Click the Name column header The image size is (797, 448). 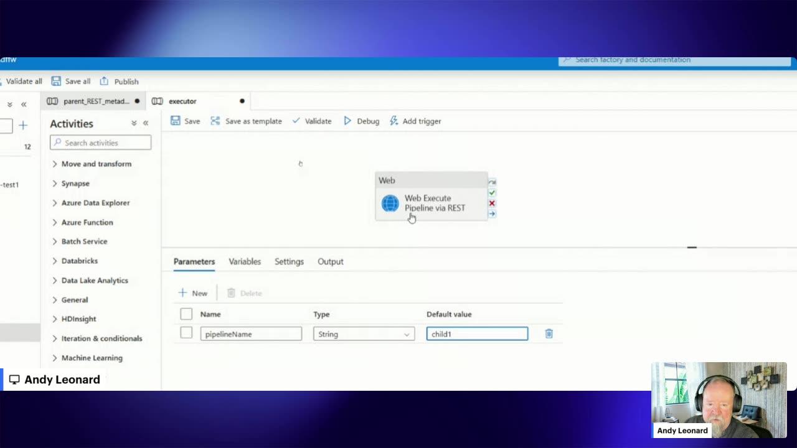coord(210,314)
